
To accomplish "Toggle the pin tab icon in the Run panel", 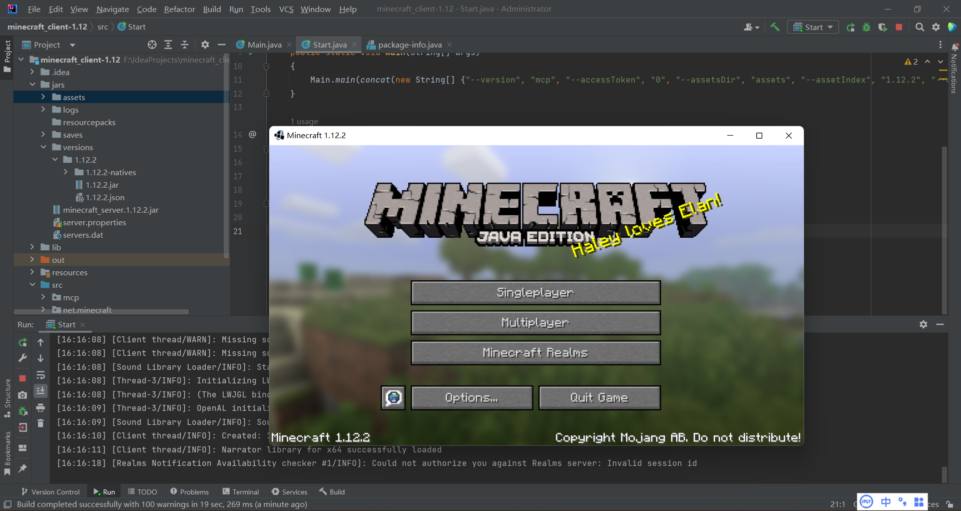I will (23, 468).
